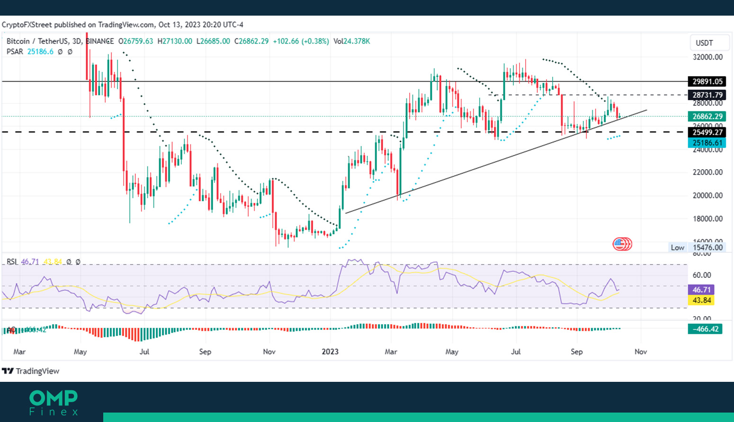
Task: Select the 28731.79 price label
Action: pyautogui.click(x=707, y=95)
